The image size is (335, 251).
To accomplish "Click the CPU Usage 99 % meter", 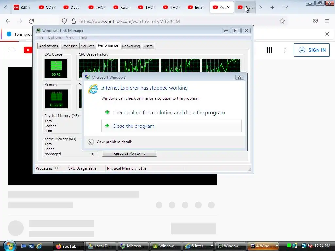I will tap(56, 68).
